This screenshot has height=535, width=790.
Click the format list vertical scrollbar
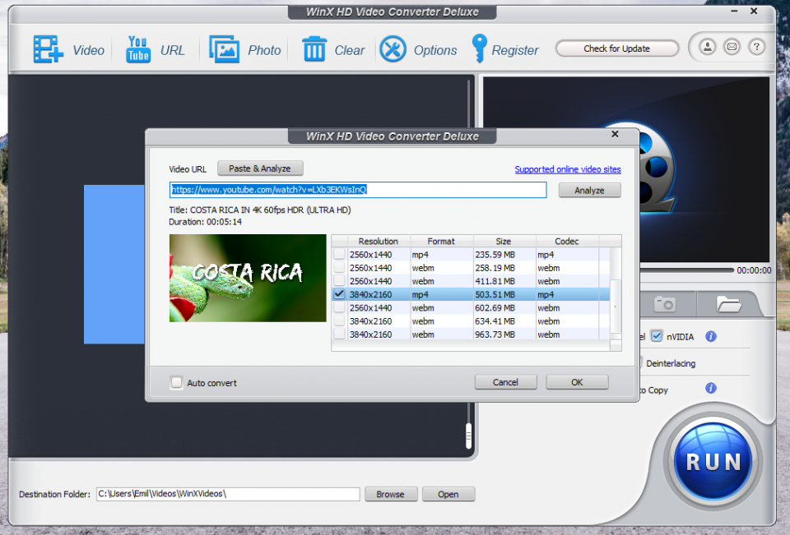[x=616, y=305]
